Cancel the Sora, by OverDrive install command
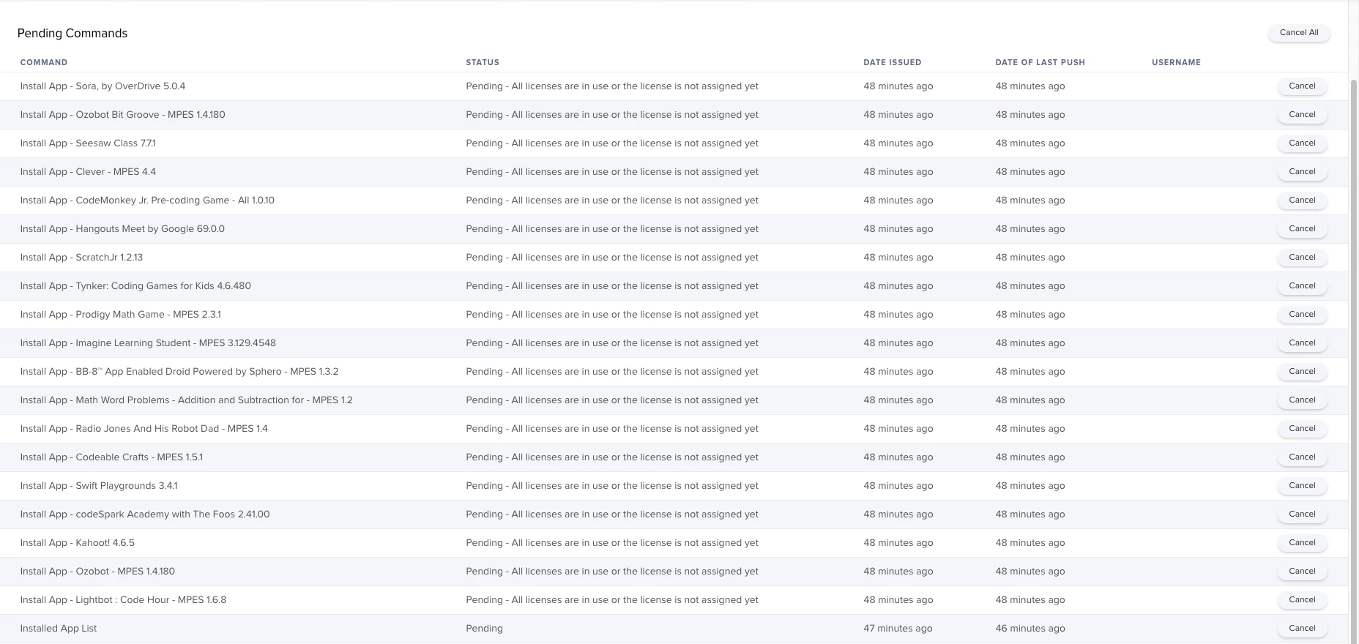This screenshot has width=1359, height=644. pyautogui.click(x=1302, y=86)
